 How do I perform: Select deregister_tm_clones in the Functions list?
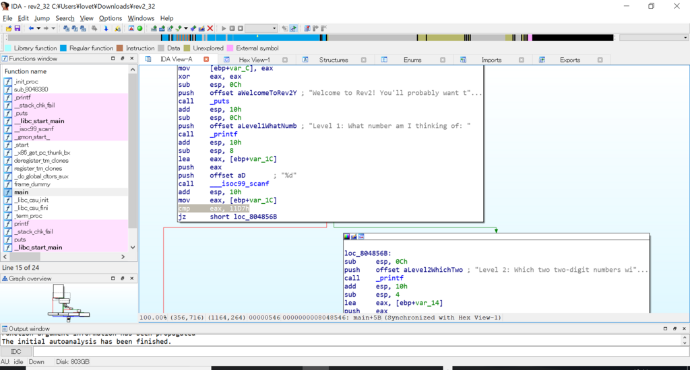coord(65,160)
